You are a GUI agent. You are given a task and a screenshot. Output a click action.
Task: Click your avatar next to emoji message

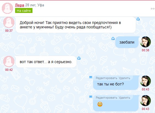pos(145,101)
